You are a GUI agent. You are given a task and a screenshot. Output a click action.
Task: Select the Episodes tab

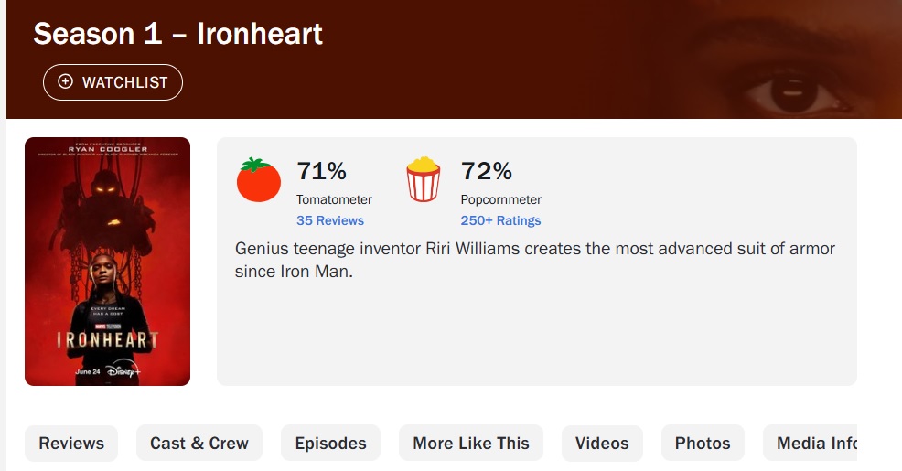(330, 444)
